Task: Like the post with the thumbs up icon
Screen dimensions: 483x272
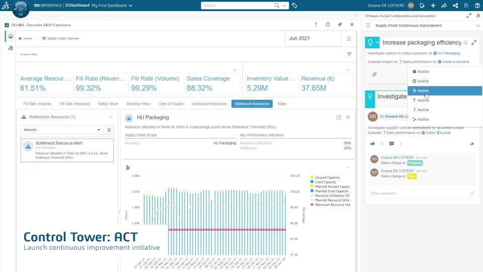Action: point(373,144)
